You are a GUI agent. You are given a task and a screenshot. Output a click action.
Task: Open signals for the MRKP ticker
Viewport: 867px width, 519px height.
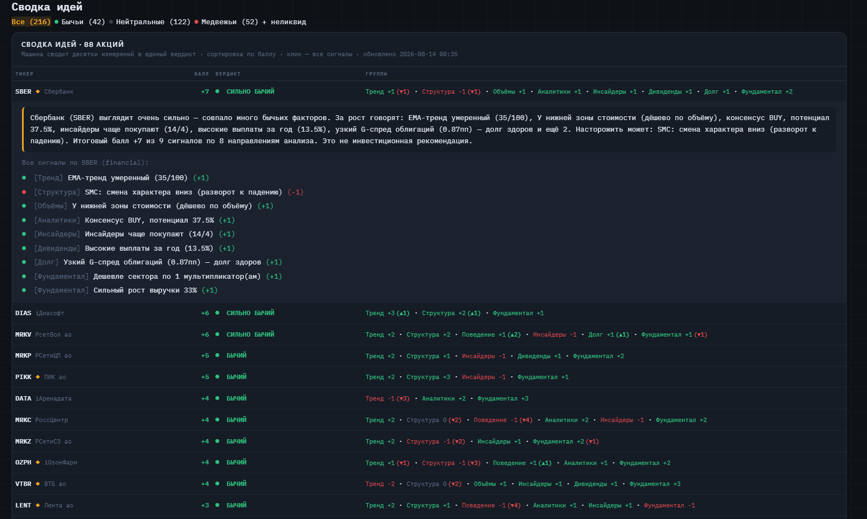pyautogui.click(x=429, y=356)
